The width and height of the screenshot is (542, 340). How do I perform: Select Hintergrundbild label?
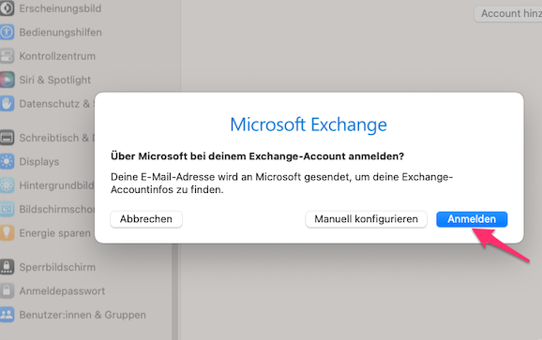coord(56,185)
